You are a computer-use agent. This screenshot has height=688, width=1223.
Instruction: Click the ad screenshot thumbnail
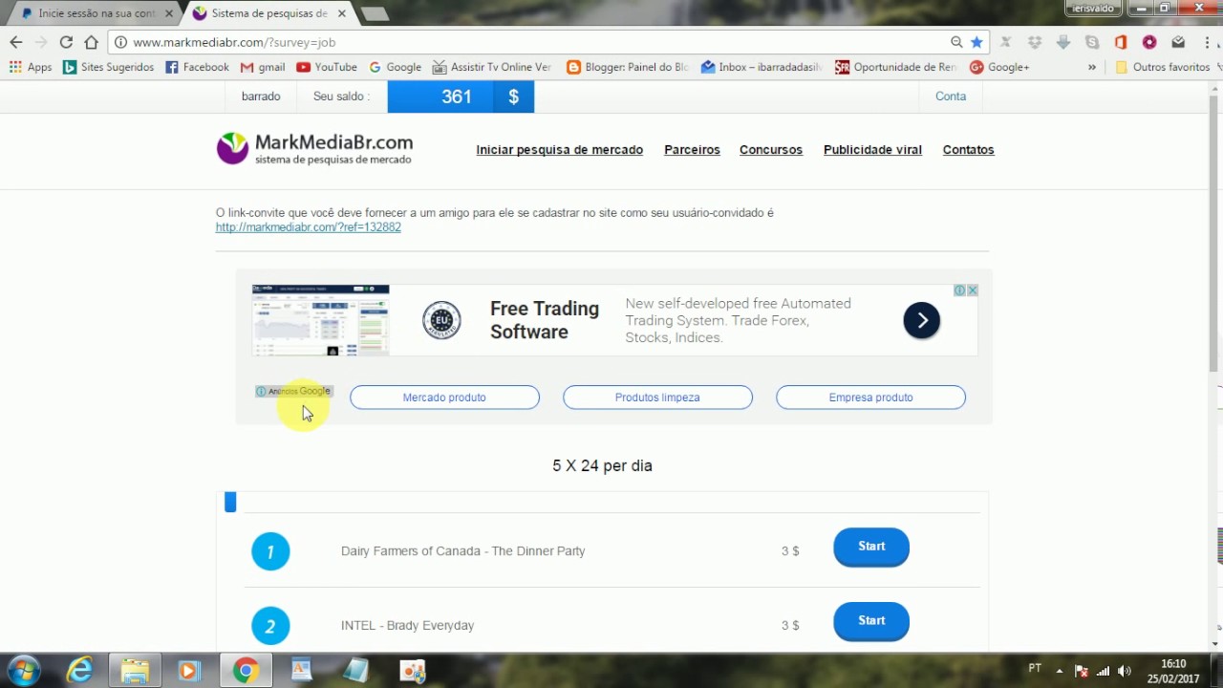click(x=320, y=320)
